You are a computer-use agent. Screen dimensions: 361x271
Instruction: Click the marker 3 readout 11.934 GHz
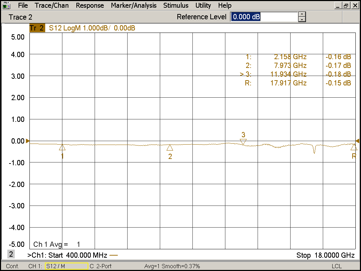point(290,74)
